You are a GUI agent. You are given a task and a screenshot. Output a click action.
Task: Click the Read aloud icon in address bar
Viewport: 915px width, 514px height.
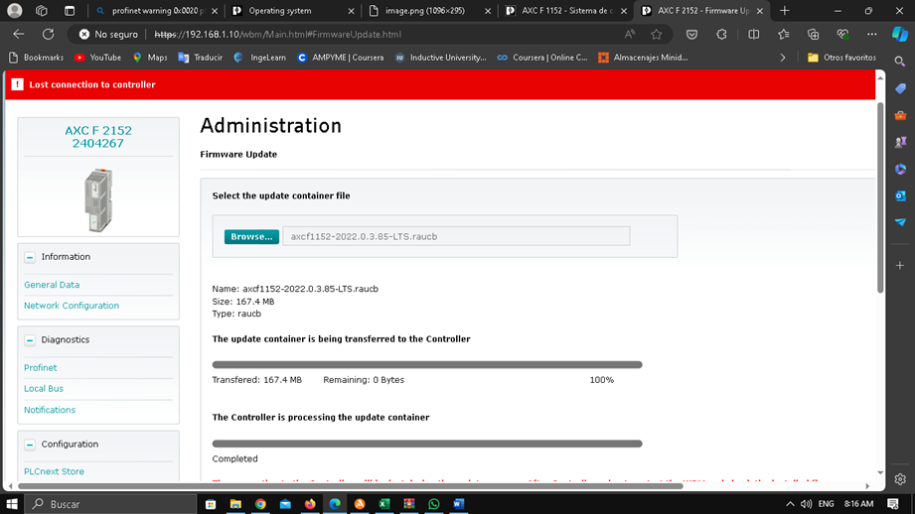click(x=629, y=35)
